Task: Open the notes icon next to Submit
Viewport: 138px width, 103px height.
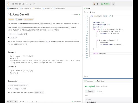Action: [x=113, y=4]
